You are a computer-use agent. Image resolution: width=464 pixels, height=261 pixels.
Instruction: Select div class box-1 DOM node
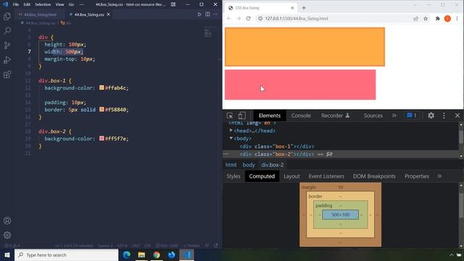tap(277, 146)
